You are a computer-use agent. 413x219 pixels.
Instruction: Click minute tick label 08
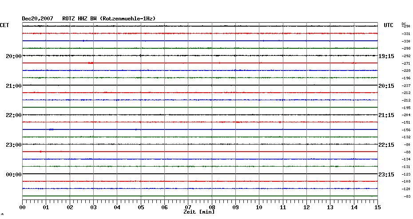(212, 207)
